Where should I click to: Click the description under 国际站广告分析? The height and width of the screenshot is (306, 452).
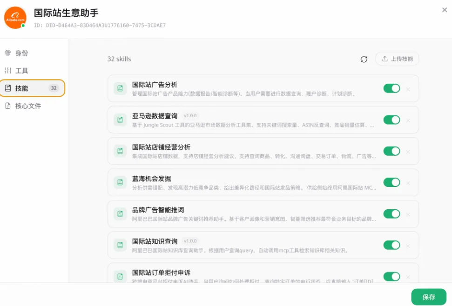click(x=244, y=94)
